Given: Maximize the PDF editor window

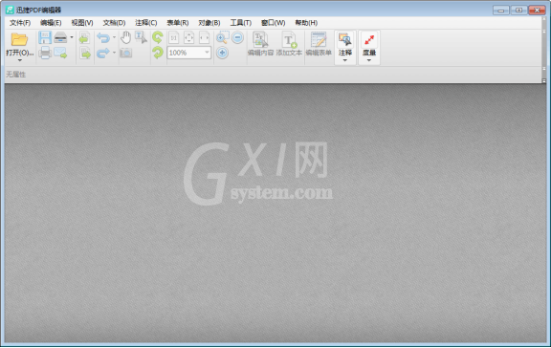Looking at the screenshot, I should (518, 11).
